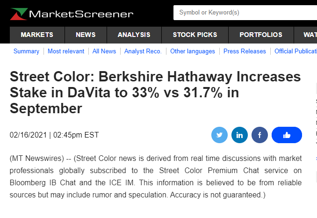Open the Analysis menu

tap(134, 35)
